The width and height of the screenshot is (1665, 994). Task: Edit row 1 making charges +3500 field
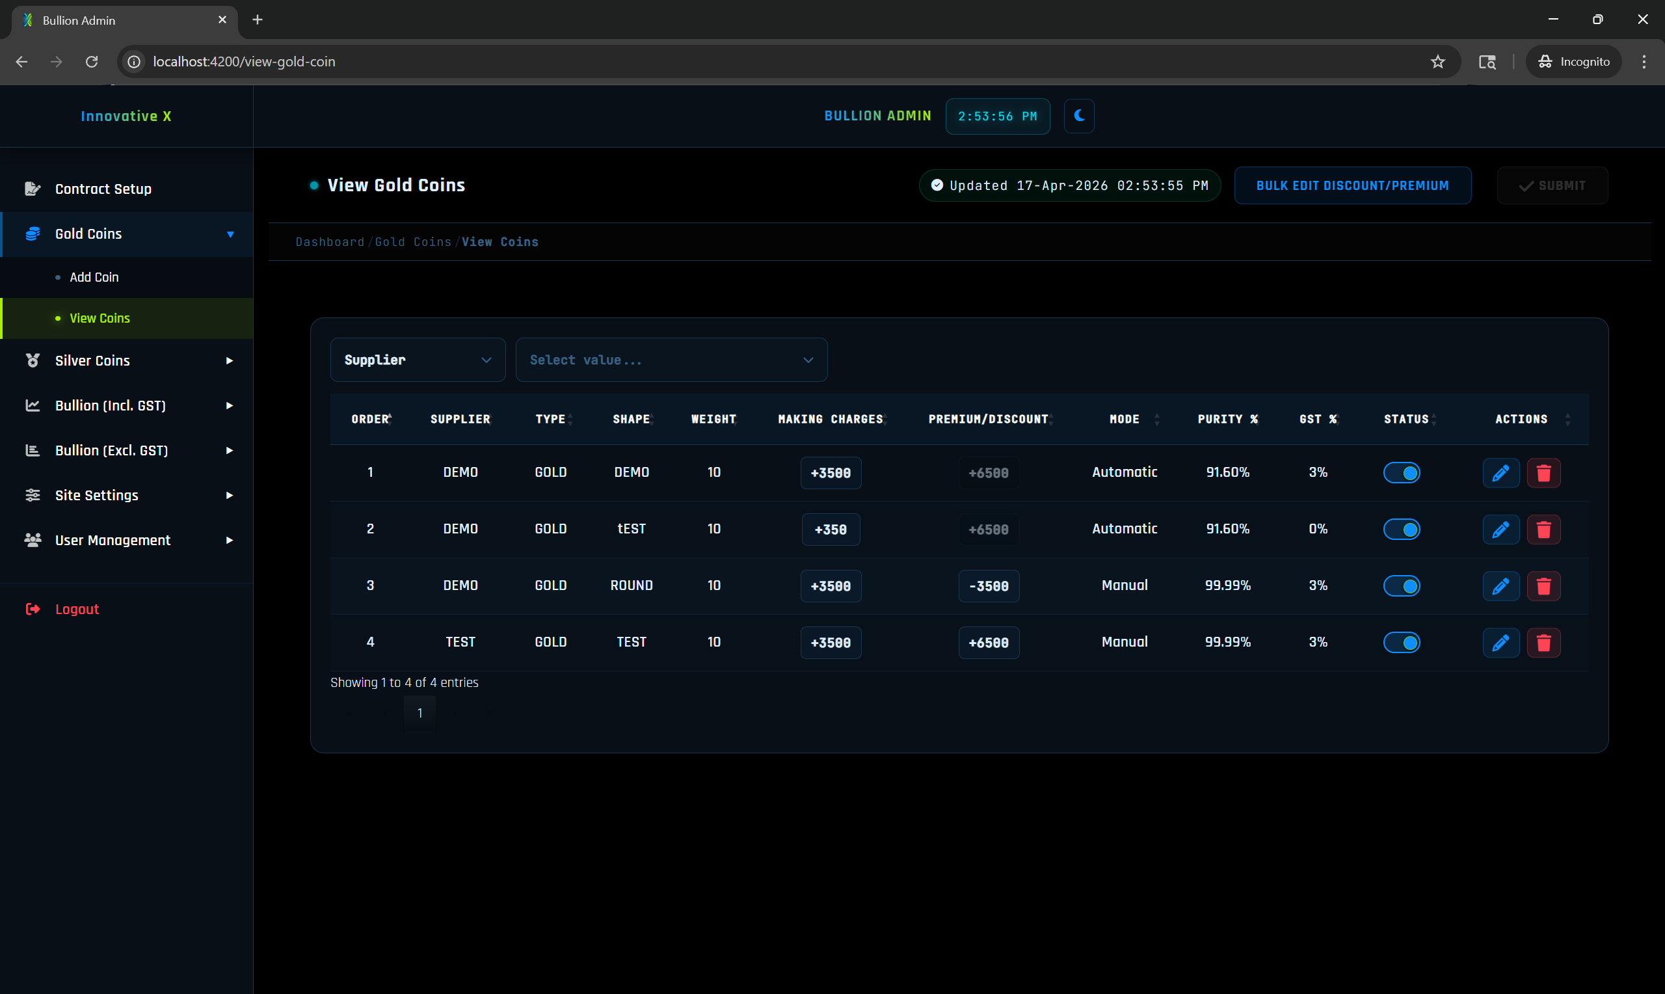[x=831, y=473]
